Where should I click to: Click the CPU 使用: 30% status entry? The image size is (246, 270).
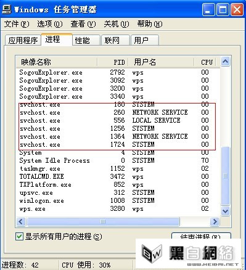86,265
